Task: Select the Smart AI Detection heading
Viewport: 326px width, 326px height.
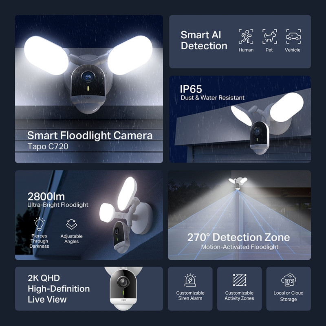Action: (x=204, y=40)
